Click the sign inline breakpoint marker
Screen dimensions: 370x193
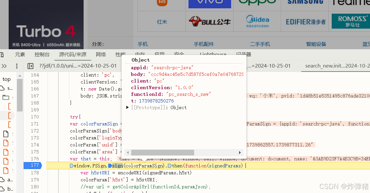[110, 166]
